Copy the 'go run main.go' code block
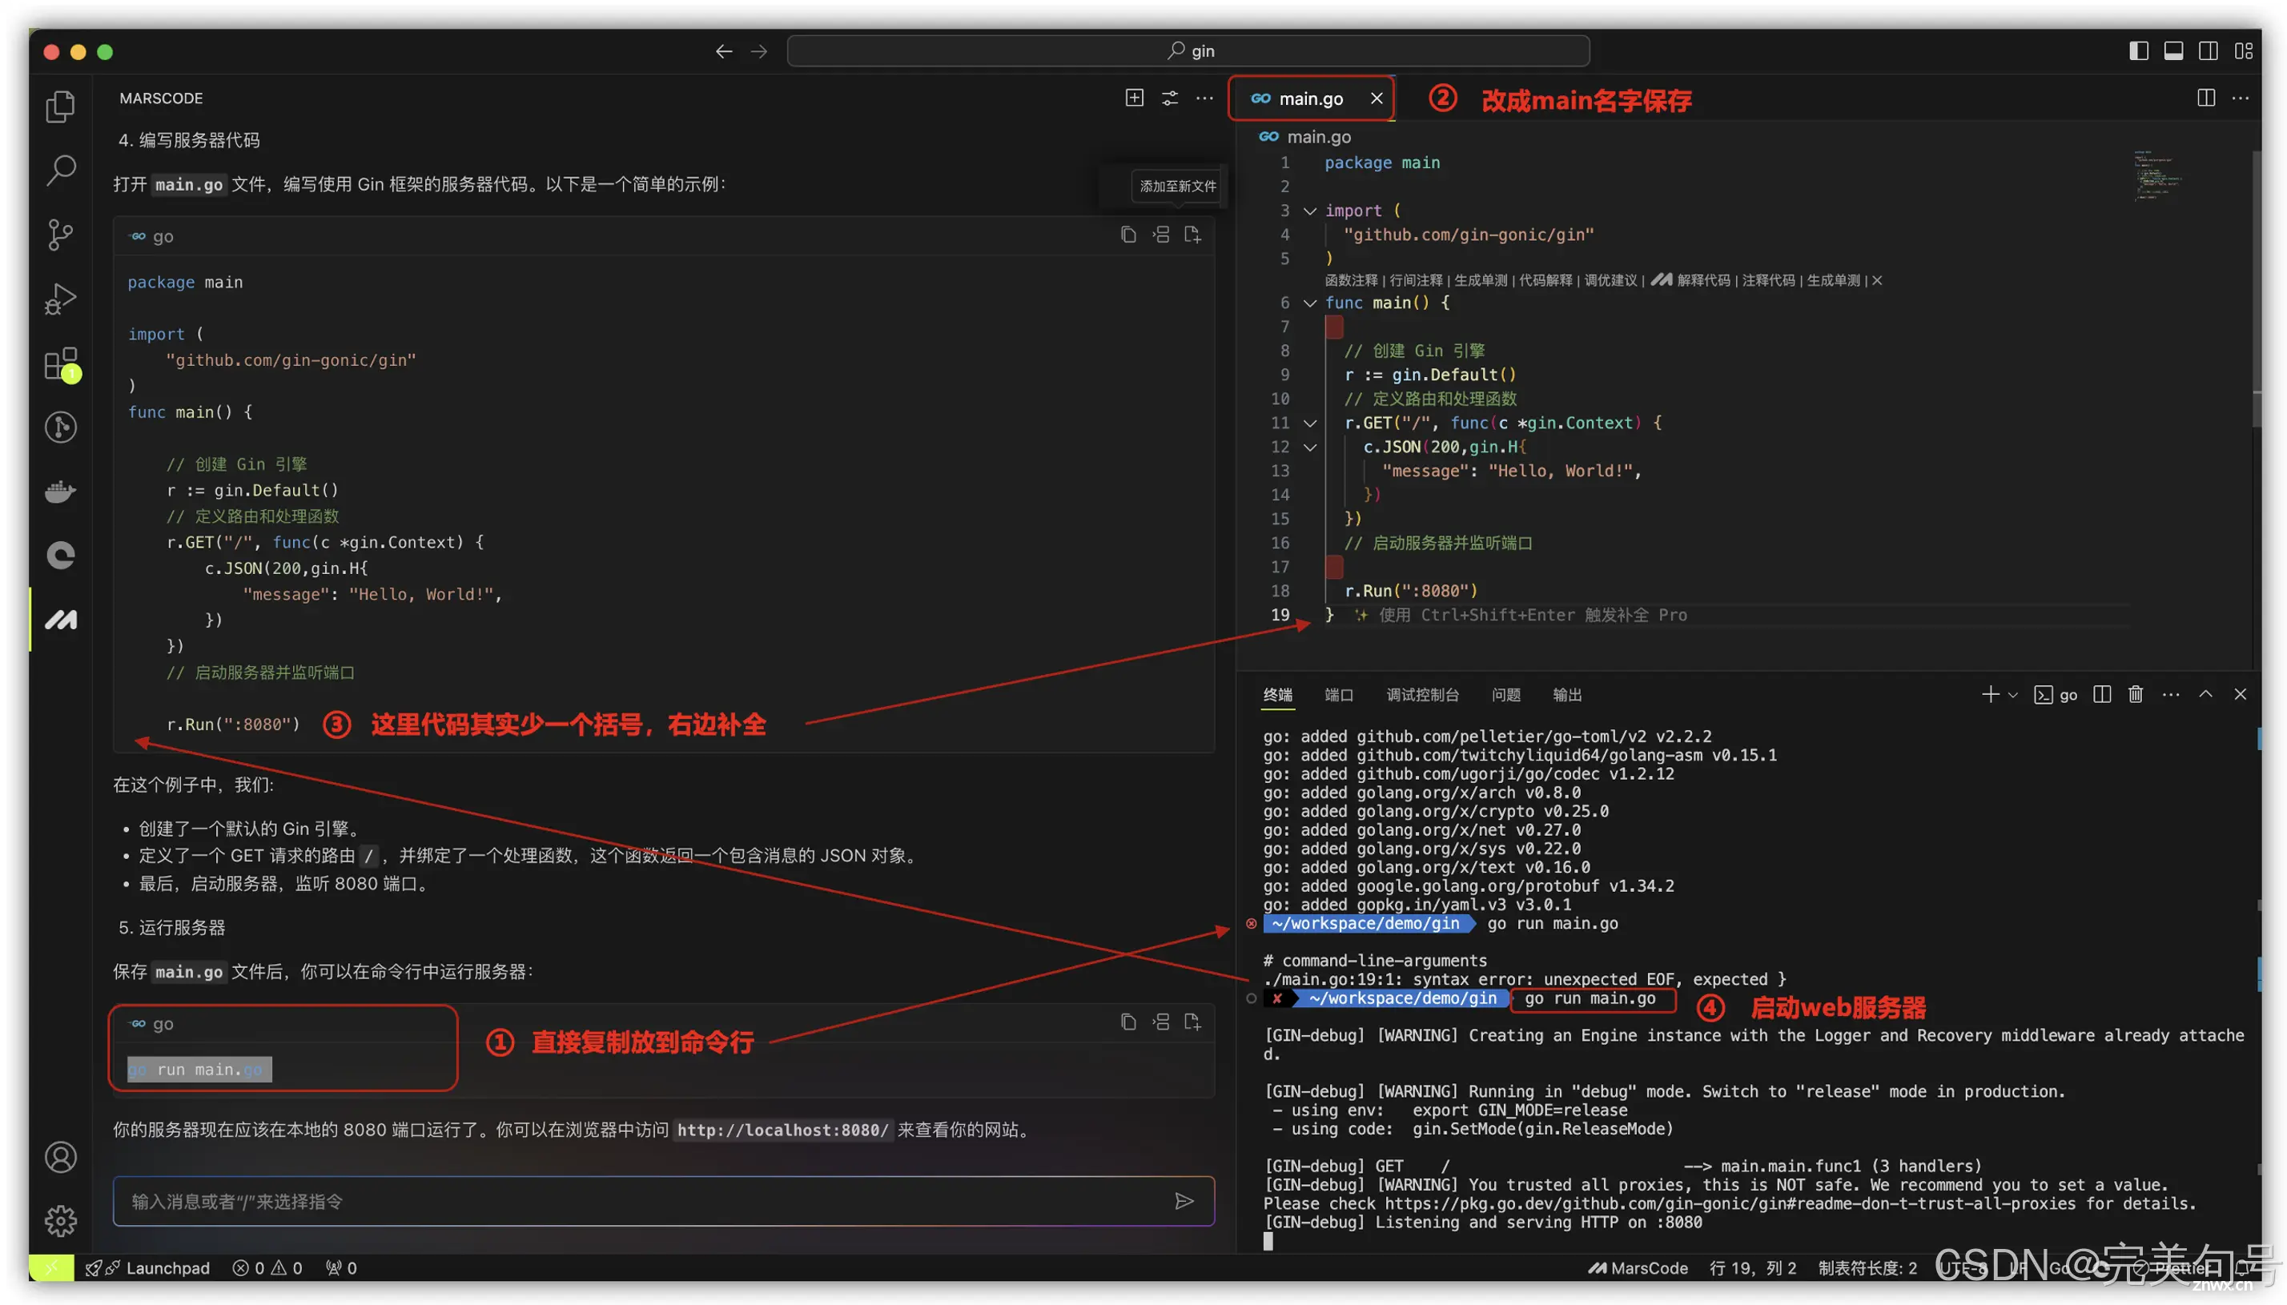This screenshot has width=2287, height=1305. (x=1128, y=1022)
